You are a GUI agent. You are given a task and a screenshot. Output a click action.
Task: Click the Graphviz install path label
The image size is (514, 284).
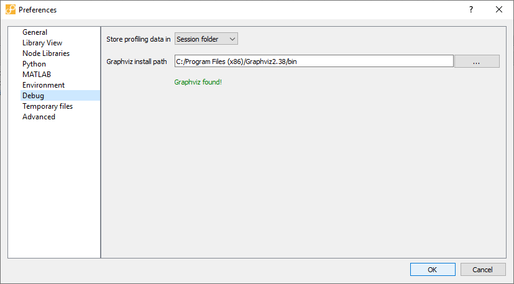tap(137, 61)
